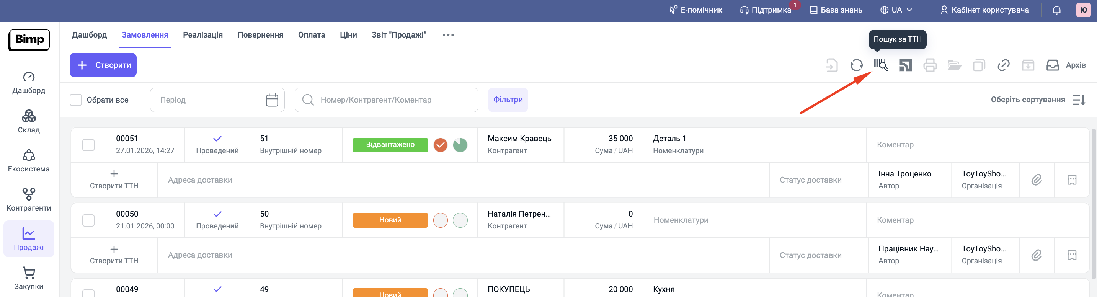Click the Створити button
This screenshot has width=1097, height=297.
tap(103, 65)
